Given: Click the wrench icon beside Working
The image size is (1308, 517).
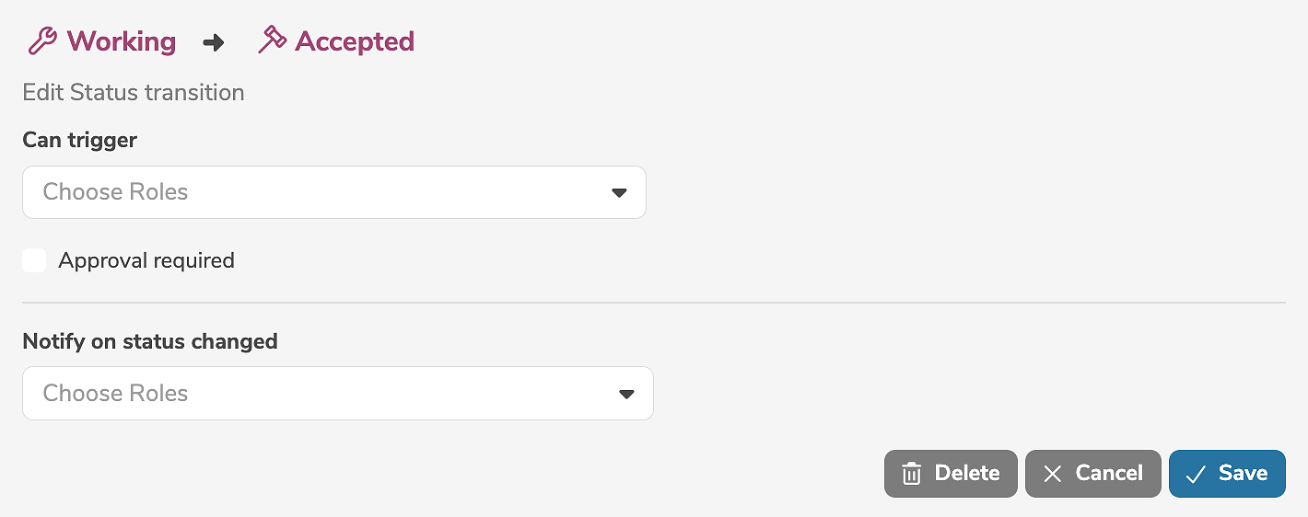Looking at the screenshot, I should coord(42,41).
